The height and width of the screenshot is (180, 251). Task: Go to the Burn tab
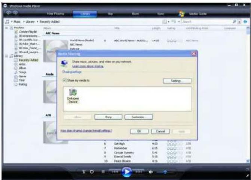135,14
